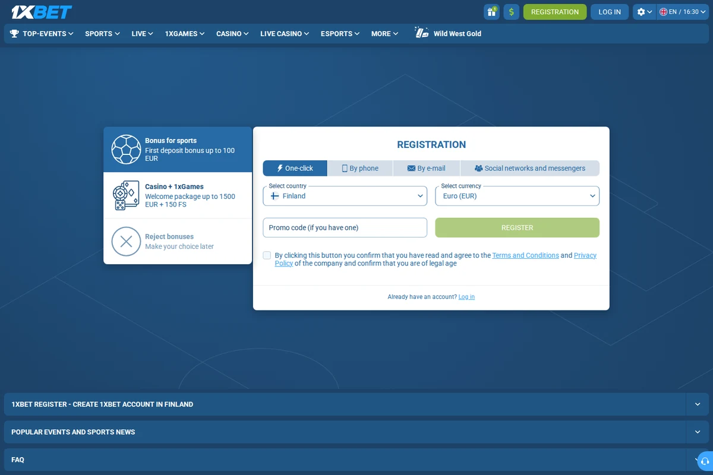Tick the Terms and Conditions agreement checkbox
The height and width of the screenshot is (475, 713).
point(267,255)
